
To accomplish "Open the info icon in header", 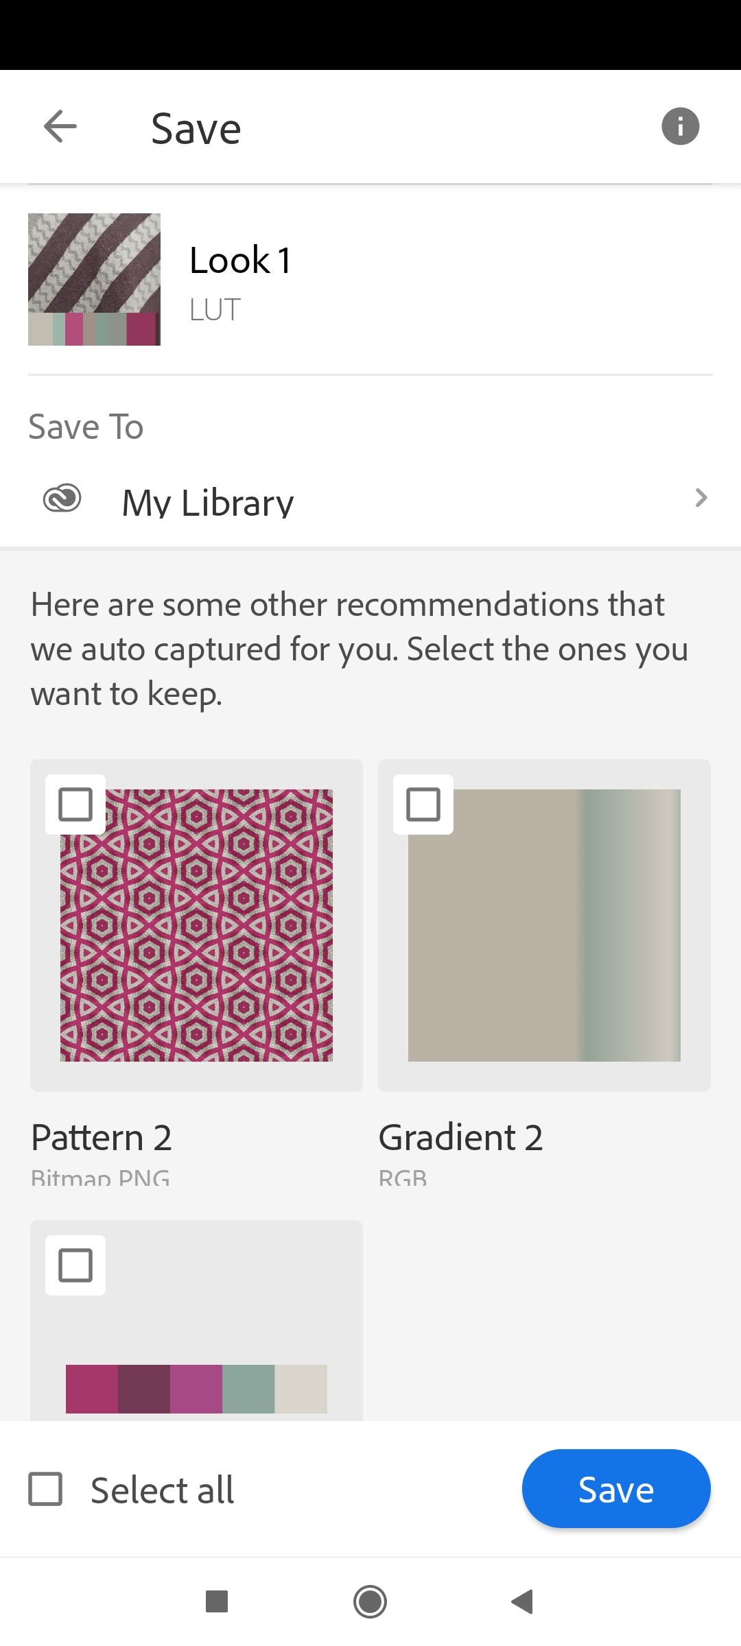I will click(680, 127).
